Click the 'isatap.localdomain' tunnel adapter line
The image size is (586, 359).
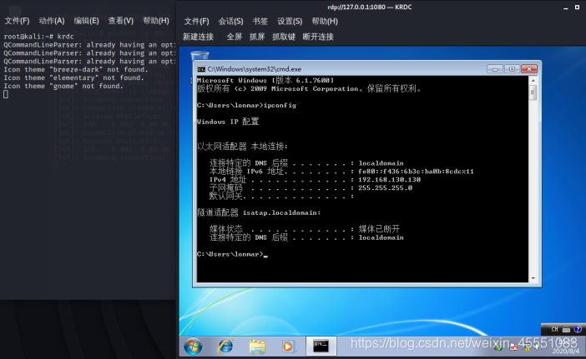259,212
